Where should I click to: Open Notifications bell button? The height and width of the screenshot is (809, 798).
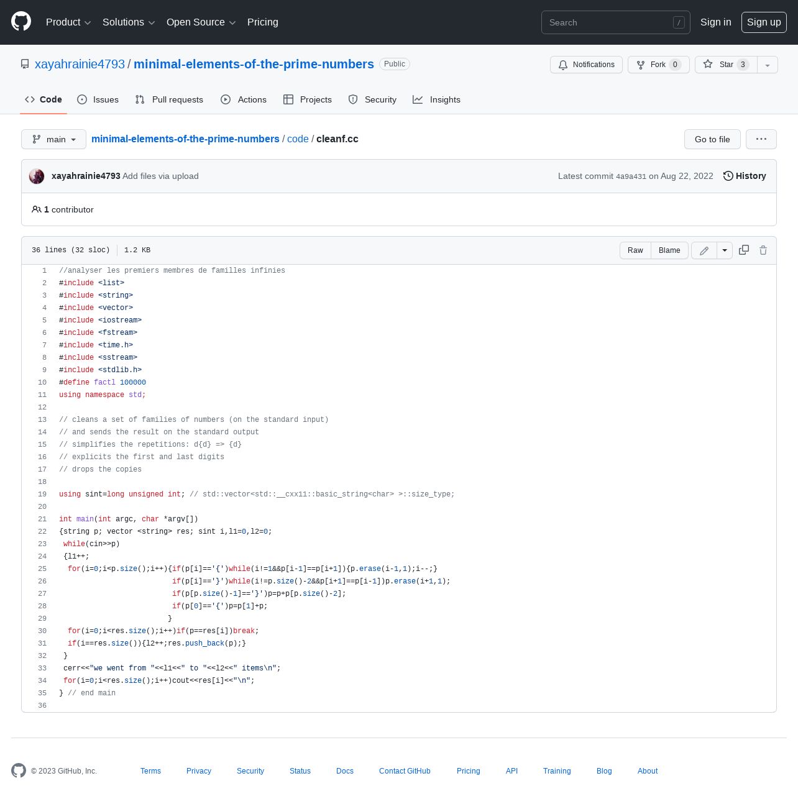pyautogui.click(x=586, y=65)
